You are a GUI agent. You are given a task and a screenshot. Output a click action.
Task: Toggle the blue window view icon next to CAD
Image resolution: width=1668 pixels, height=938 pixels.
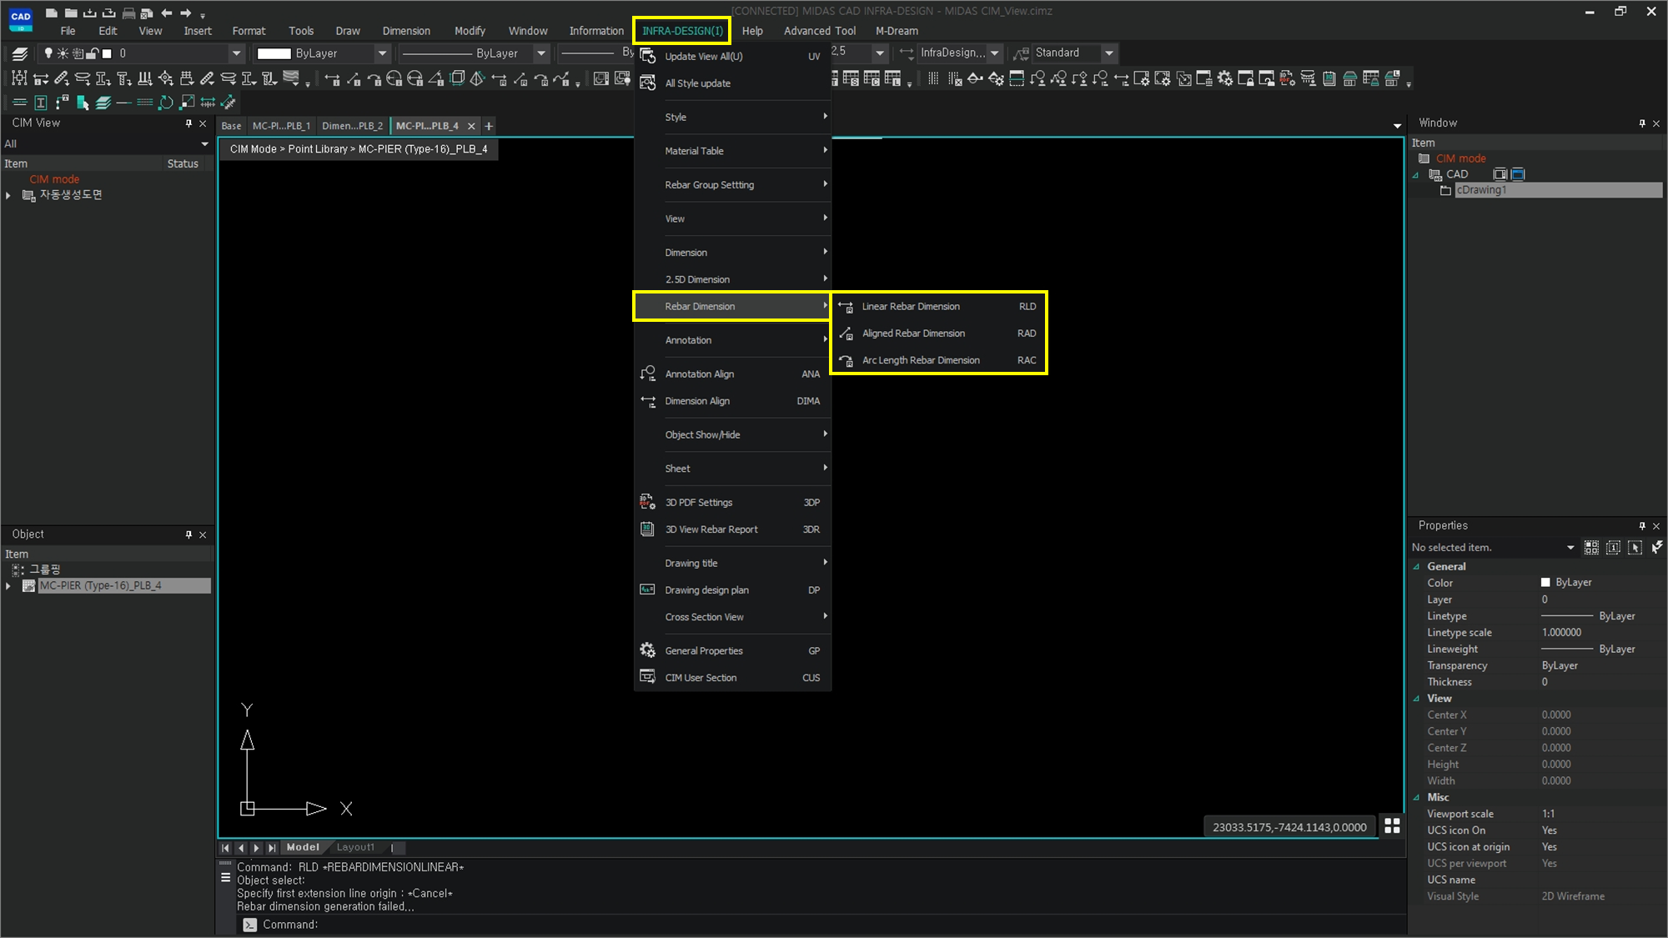tap(1518, 174)
